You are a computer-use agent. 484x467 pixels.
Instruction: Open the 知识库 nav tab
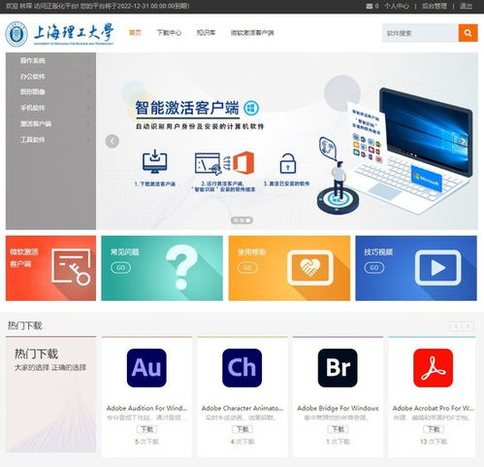[206, 33]
